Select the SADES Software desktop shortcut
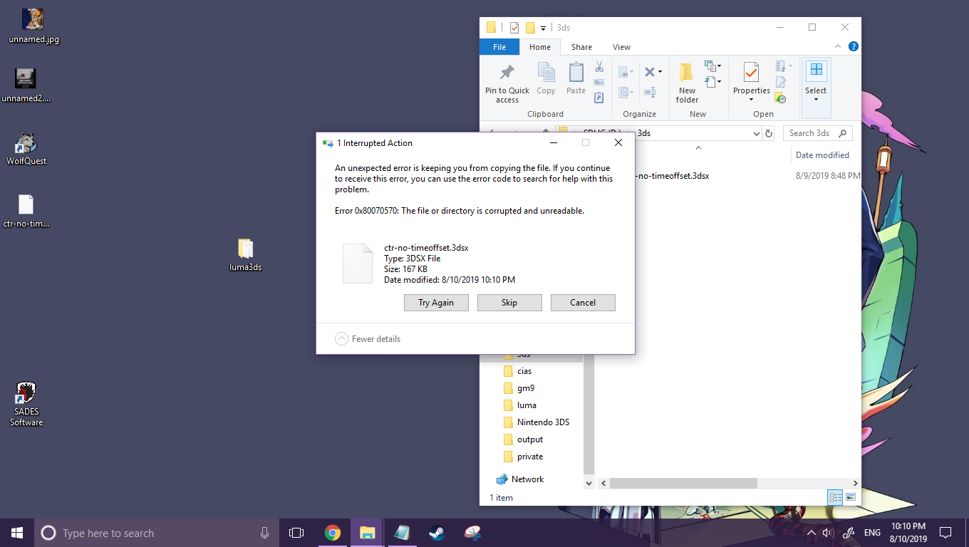This screenshot has width=969, height=547. 26,404
